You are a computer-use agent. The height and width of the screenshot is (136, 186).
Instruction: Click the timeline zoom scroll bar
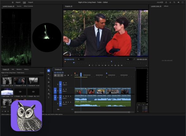(102, 112)
